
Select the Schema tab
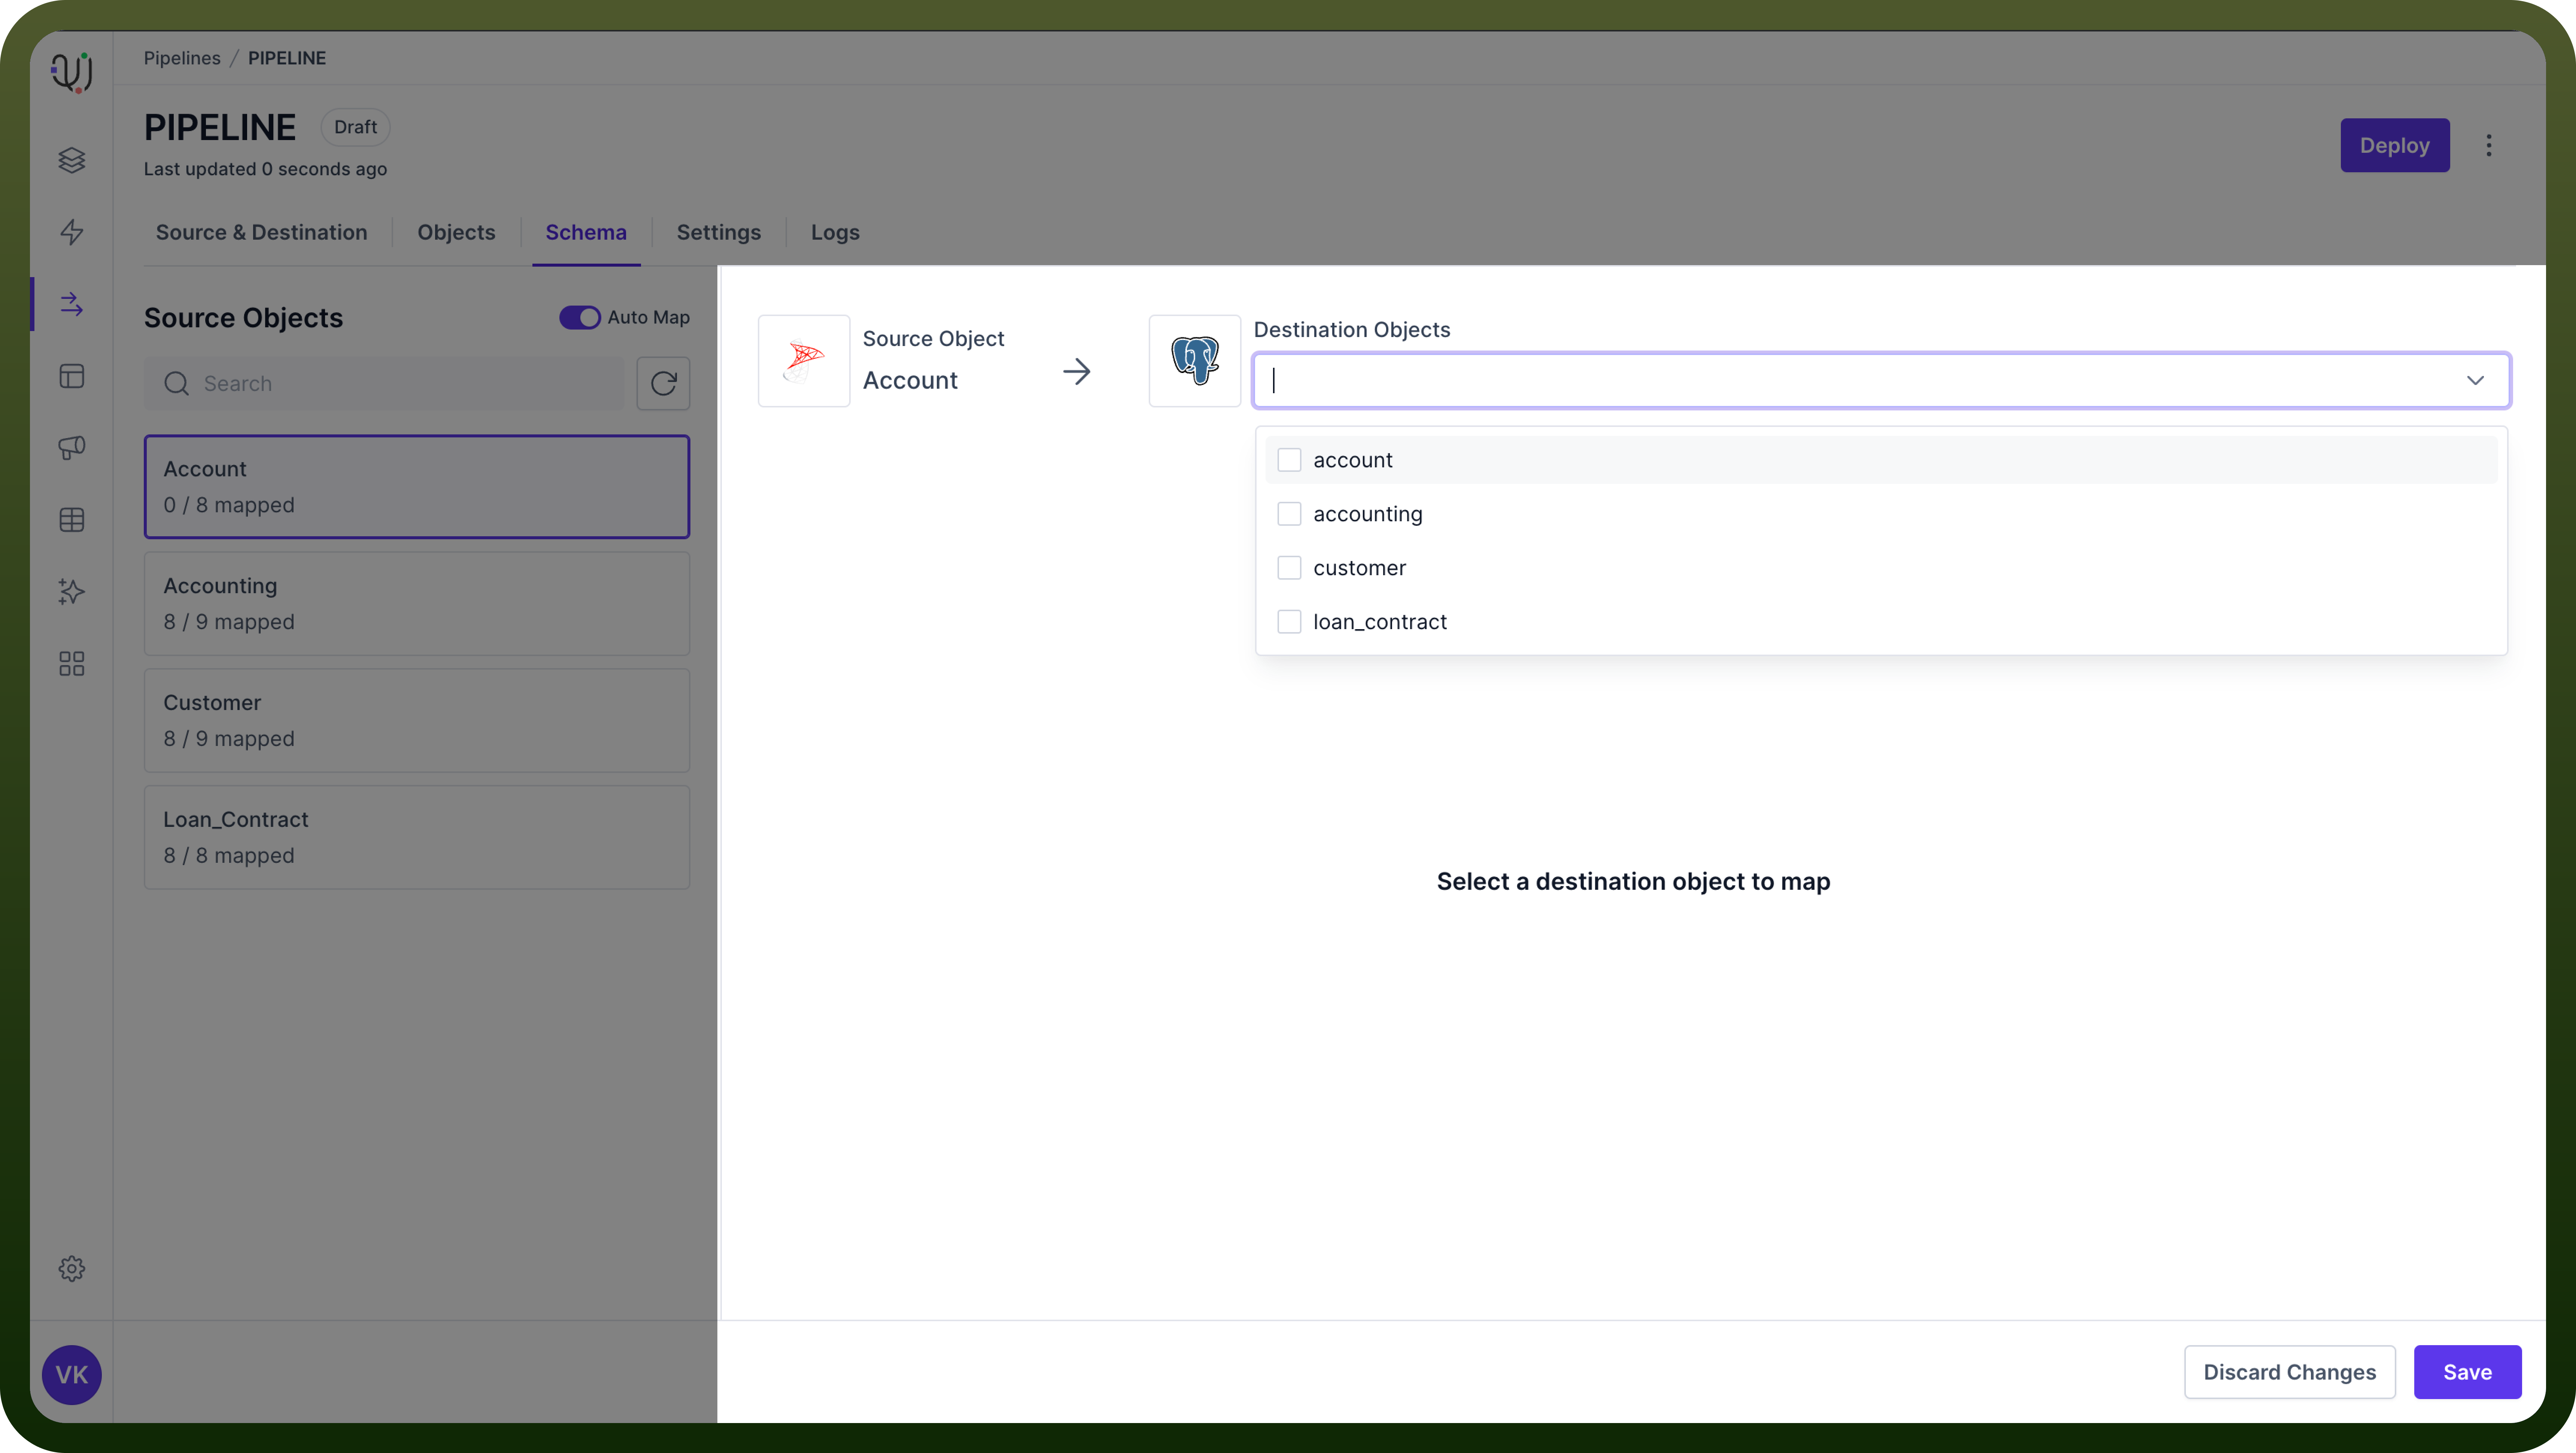[586, 232]
